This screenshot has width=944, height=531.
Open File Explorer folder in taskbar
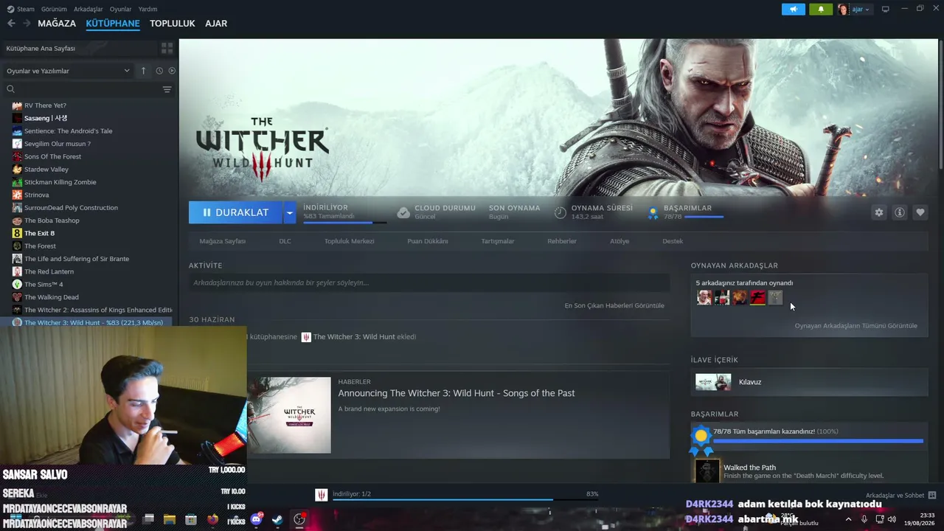point(170,519)
